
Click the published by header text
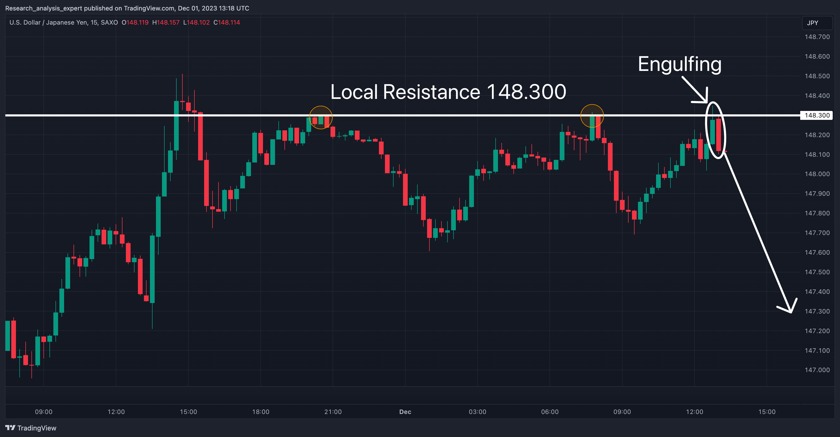point(127,8)
